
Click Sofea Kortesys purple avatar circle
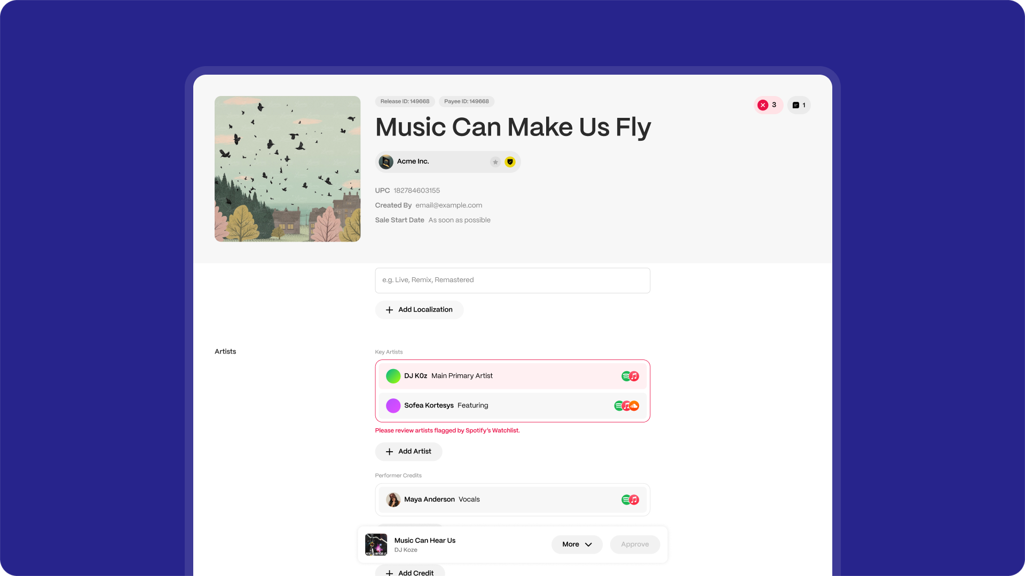393,406
